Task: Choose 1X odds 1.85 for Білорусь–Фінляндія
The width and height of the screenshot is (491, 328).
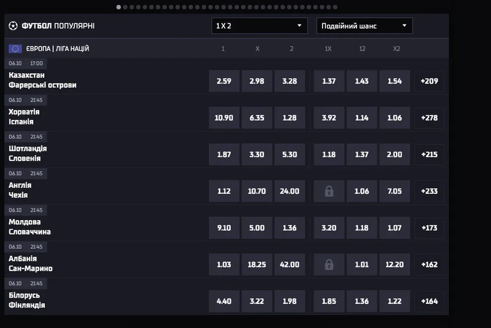Action: click(329, 301)
